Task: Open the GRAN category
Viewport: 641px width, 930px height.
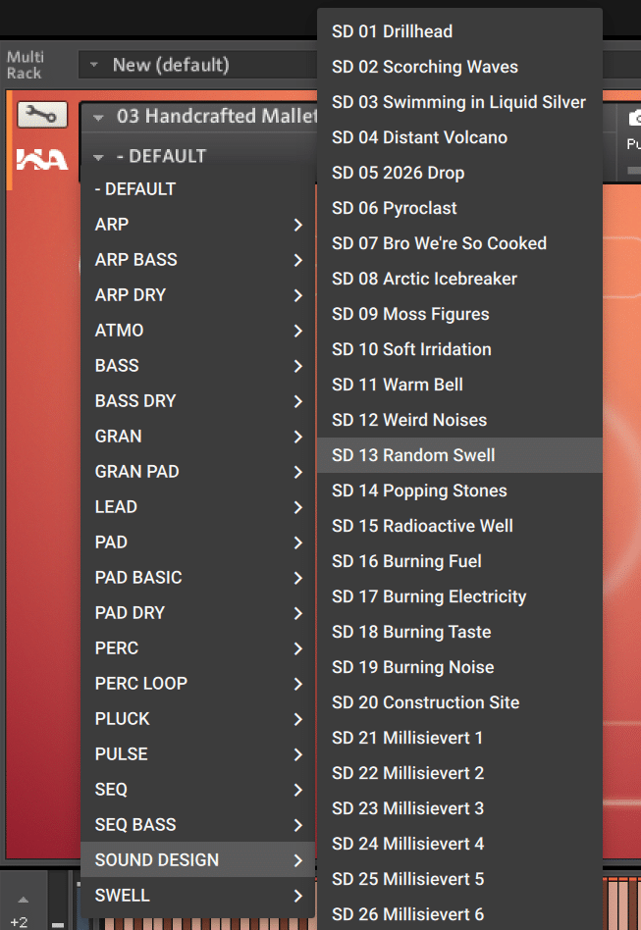Action: (197, 437)
